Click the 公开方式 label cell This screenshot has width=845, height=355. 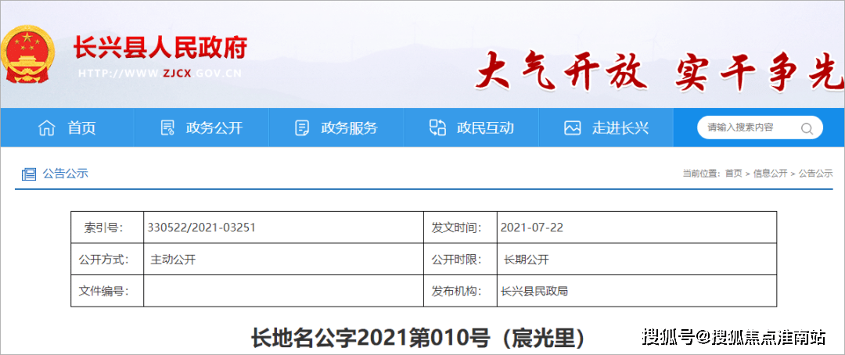click(107, 260)
